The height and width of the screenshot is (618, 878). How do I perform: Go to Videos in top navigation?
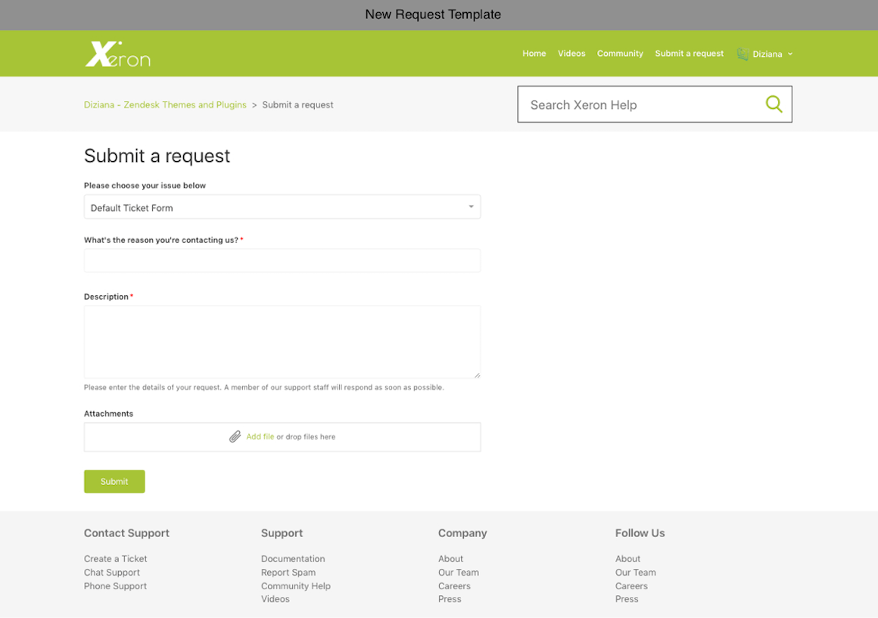[571, 54]
